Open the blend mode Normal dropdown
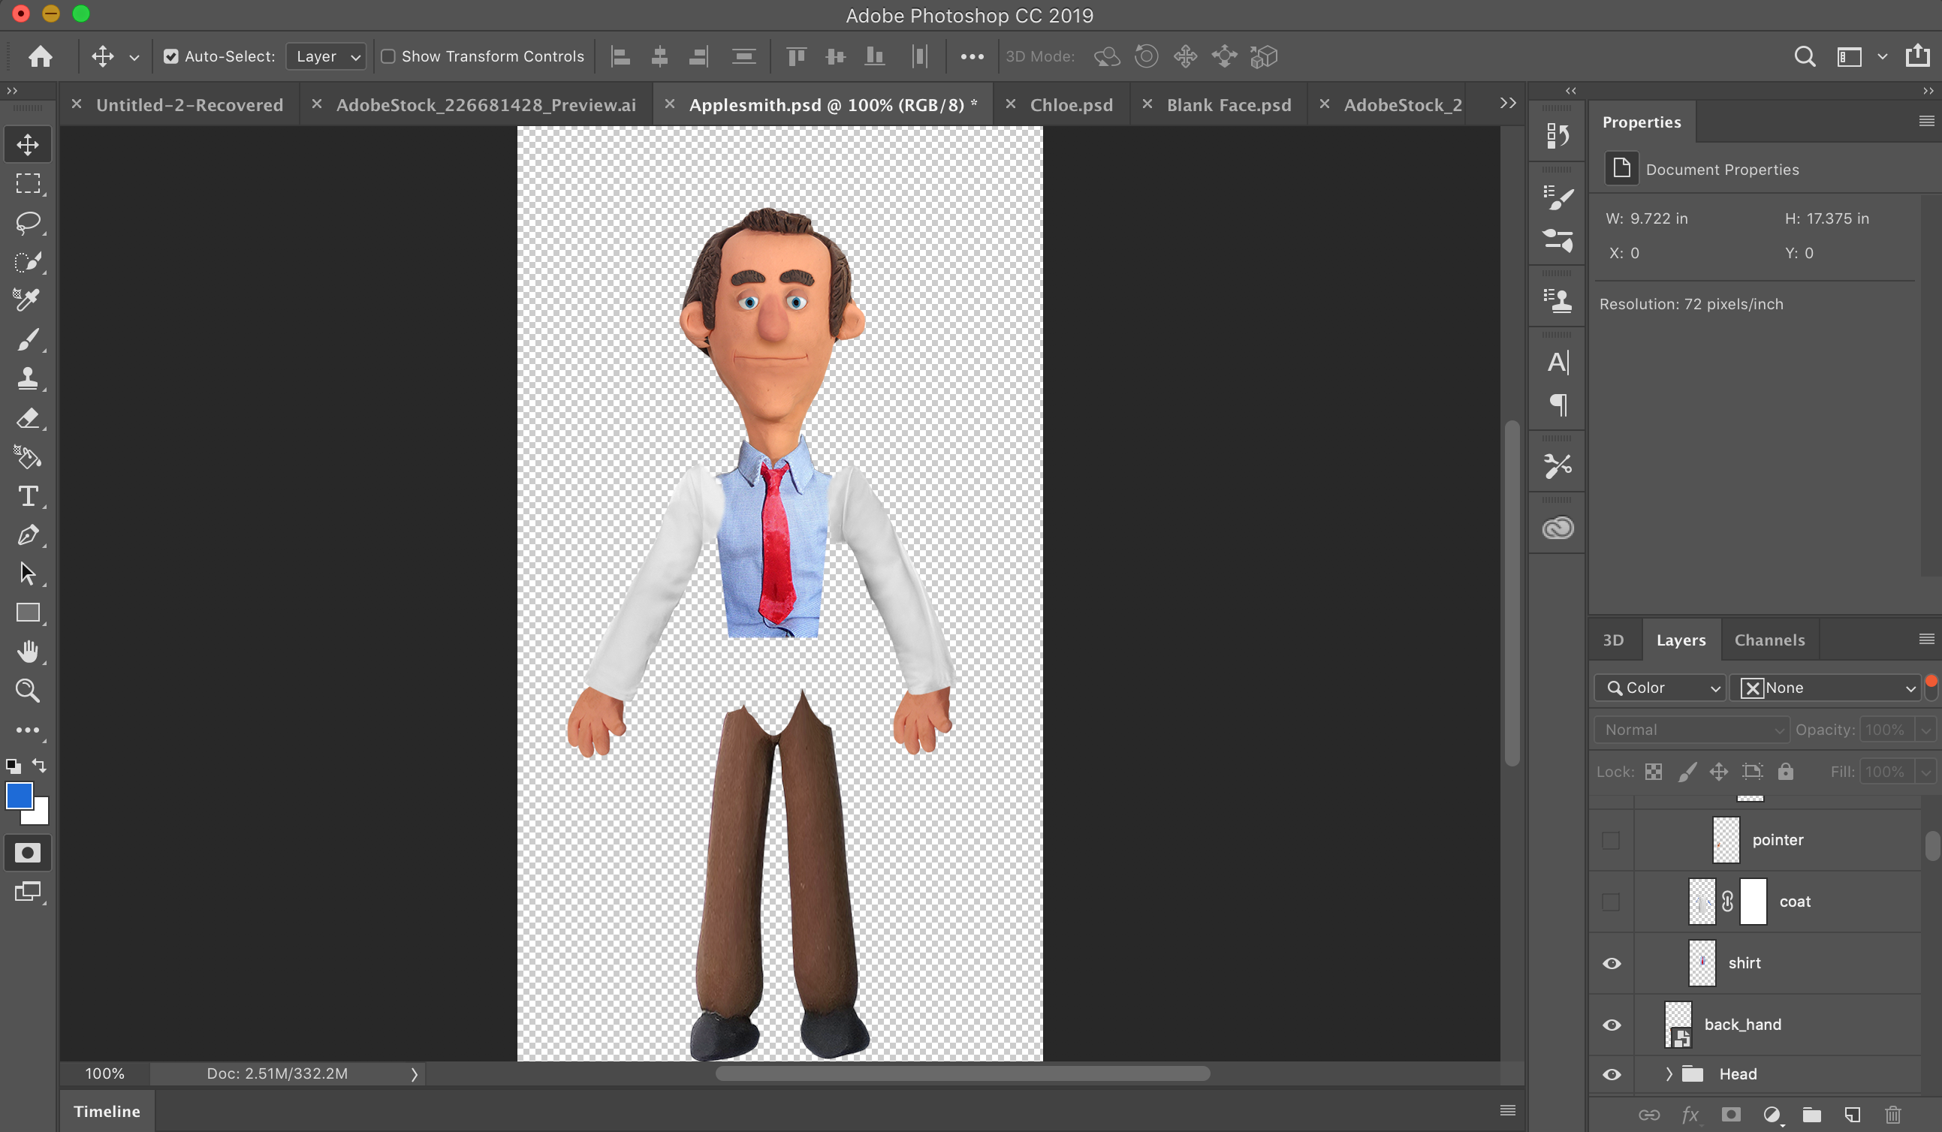1942x1132 pixels. (1690, 729)
